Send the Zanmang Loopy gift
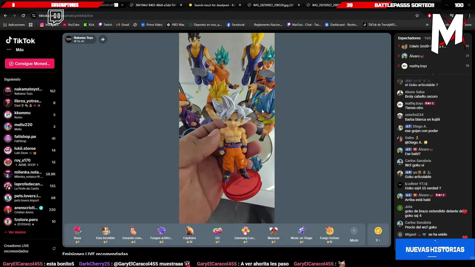 click(245, 234)
